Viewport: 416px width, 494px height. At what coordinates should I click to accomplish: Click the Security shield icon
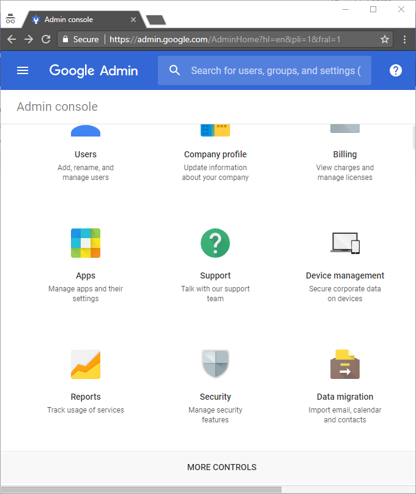coord(215,364)
